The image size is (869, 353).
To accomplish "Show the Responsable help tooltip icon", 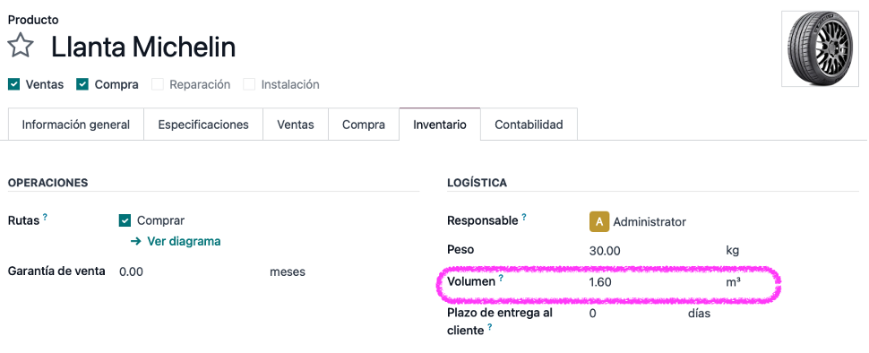I will click(x=524, y=217).
